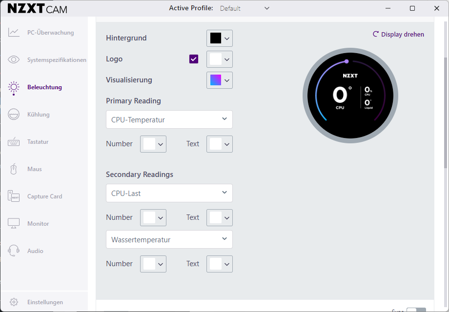Open the CPU-Last secondary reading dropdown
The width and height of the screenshot is (449, 312).
(x=169, y=193)
